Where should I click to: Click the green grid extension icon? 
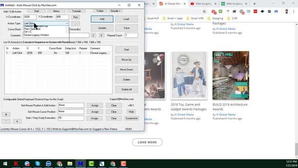(x=220, y=11)
